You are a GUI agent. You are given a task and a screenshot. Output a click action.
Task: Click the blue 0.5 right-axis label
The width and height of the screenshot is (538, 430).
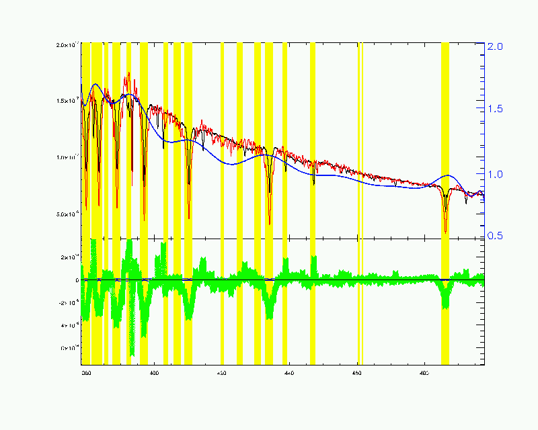(495, 236)
